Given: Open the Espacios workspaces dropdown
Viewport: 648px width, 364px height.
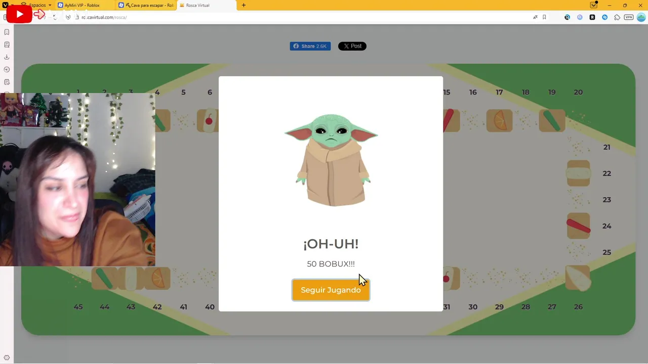Looking at the screenshot, I should click(36, 5).
